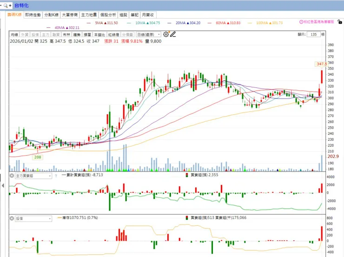Click the date 2026/01/02 in quote line

[21, 41]
